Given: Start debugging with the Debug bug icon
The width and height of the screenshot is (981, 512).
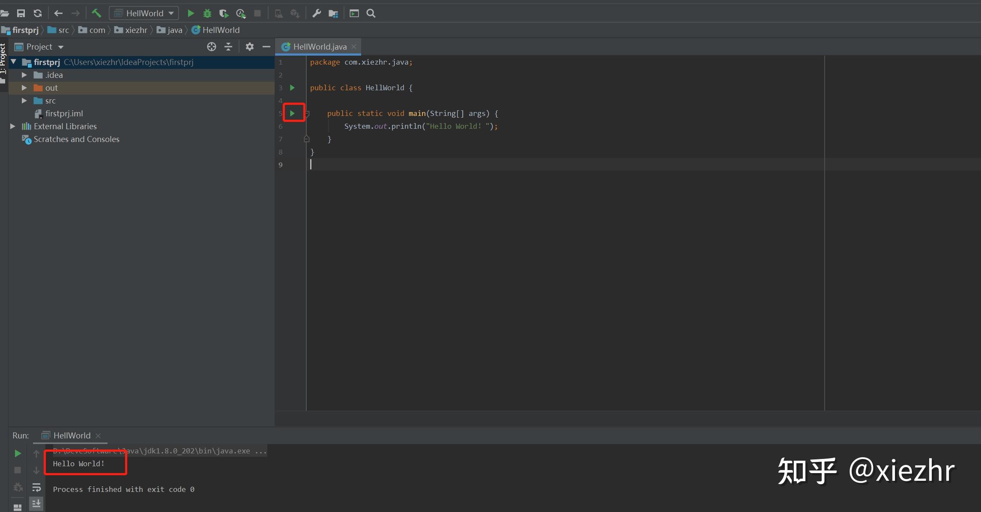Looking at the screenshot, I should (x=207, y=13).
